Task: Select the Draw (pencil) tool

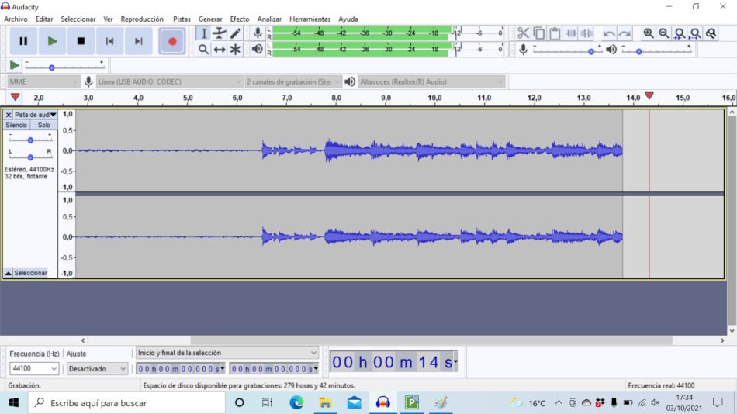Action: coord(236,33)
